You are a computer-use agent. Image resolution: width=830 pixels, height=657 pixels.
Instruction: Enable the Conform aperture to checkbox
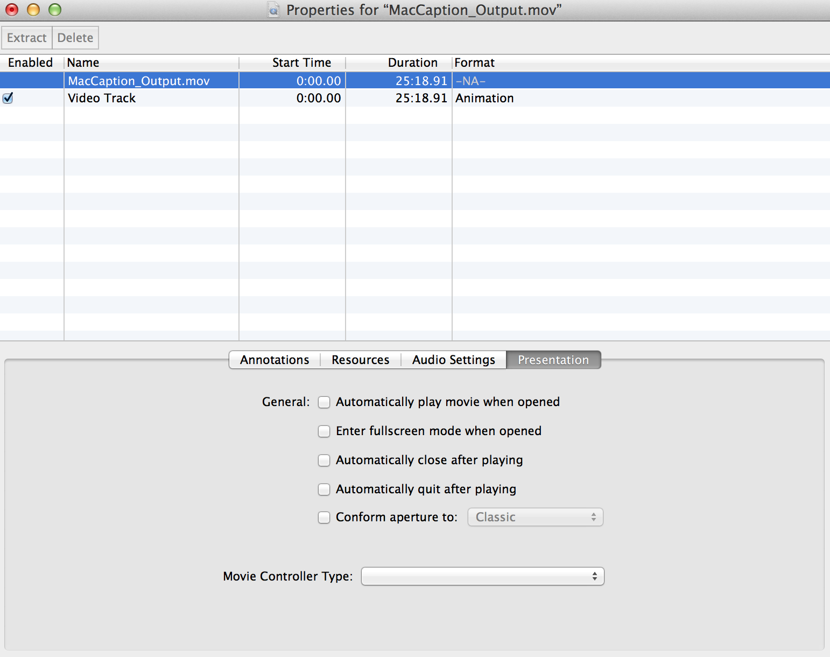pyautogui.click(x=324, y=518)
